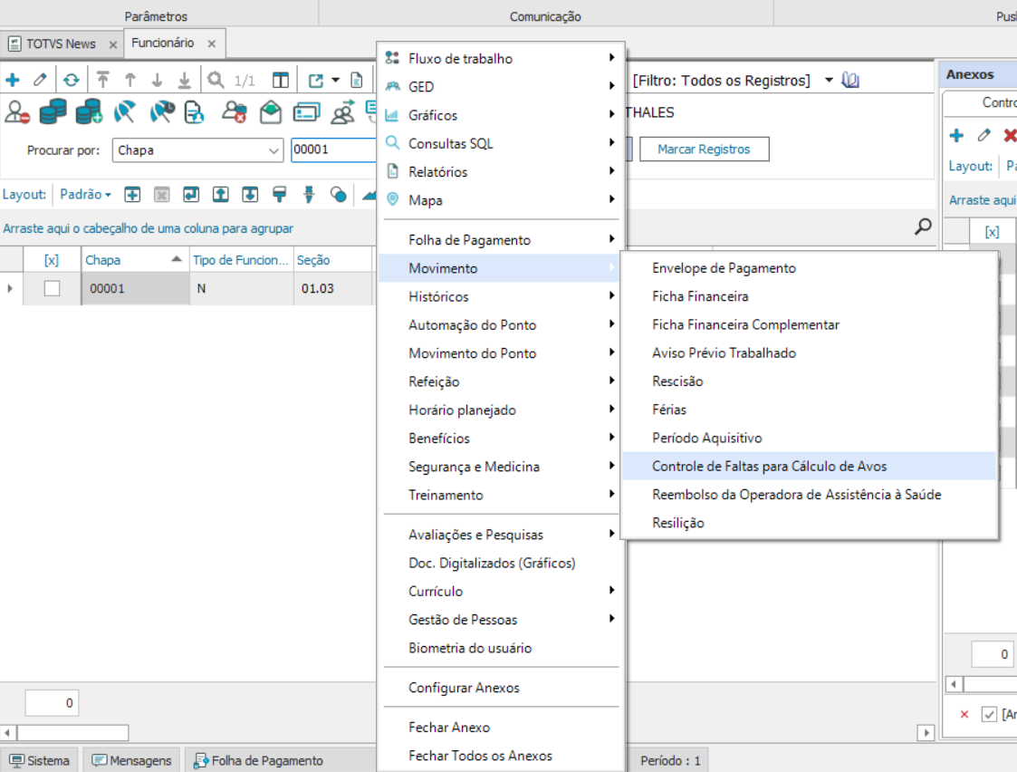Image resolution: width=1017 pixels, height=772 pixels.
Task: Go to previous record arrow
Action: [130, 80]
